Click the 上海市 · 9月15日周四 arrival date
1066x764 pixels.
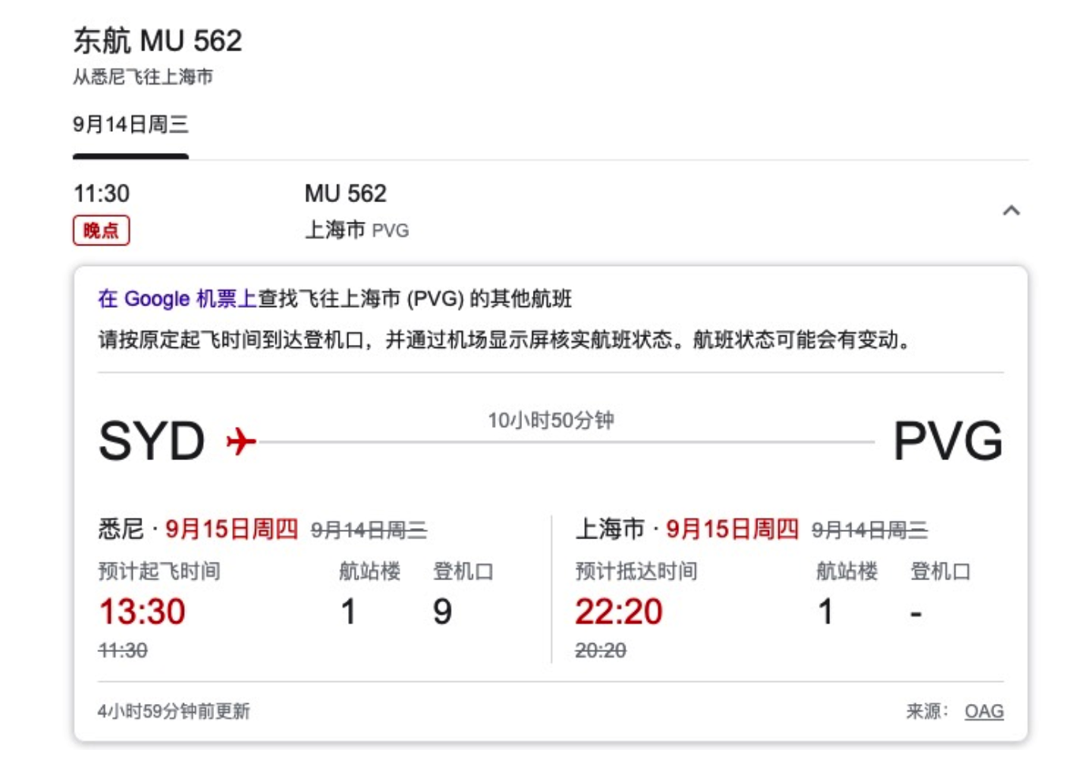[x=687, y=529]
